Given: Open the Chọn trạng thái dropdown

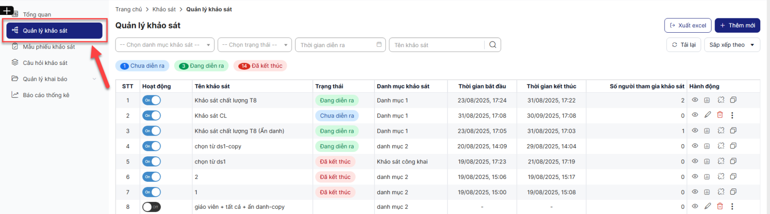Looking at the screenshot, I should click(x=254, y=45).
